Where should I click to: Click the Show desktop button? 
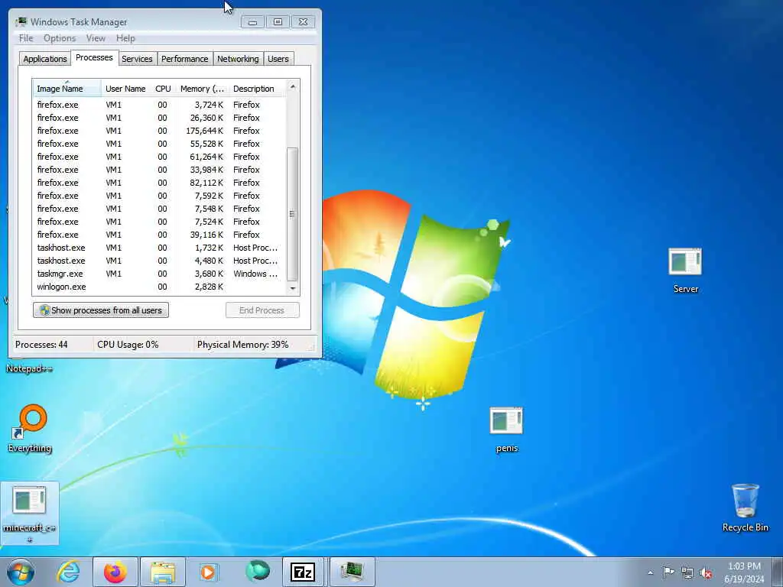[x=778, y=572]
